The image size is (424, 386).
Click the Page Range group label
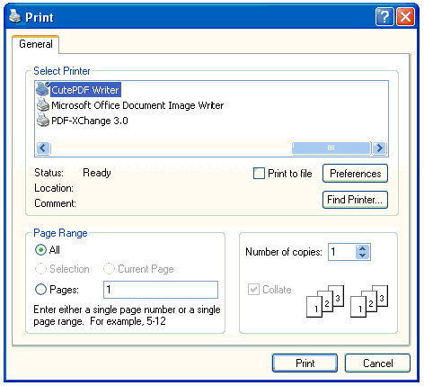click(x=60, y=233)
